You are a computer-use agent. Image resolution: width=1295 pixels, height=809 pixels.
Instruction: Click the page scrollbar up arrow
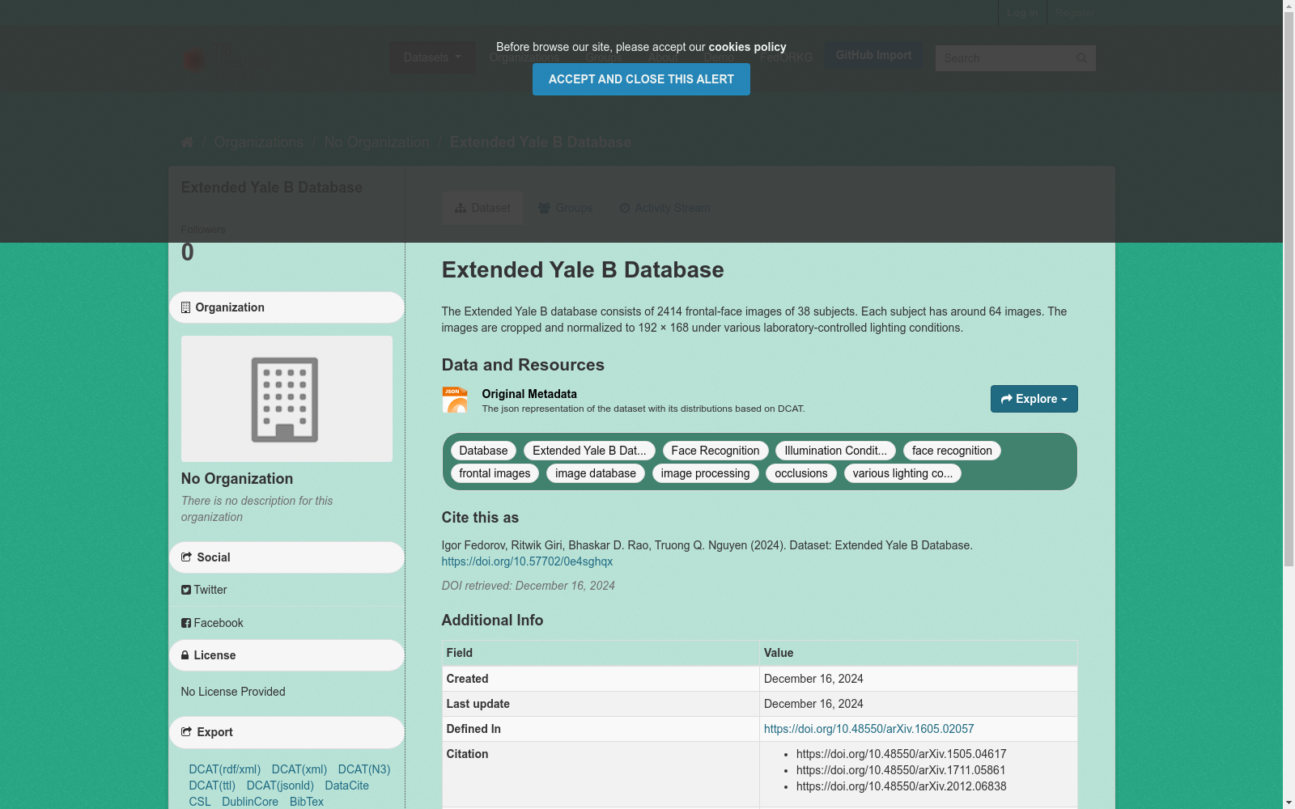[1289, 6]
